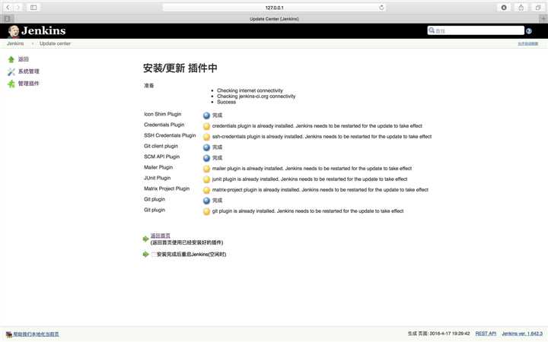Click the yellow status ball for JUnit Plugin

pos(206,179)
